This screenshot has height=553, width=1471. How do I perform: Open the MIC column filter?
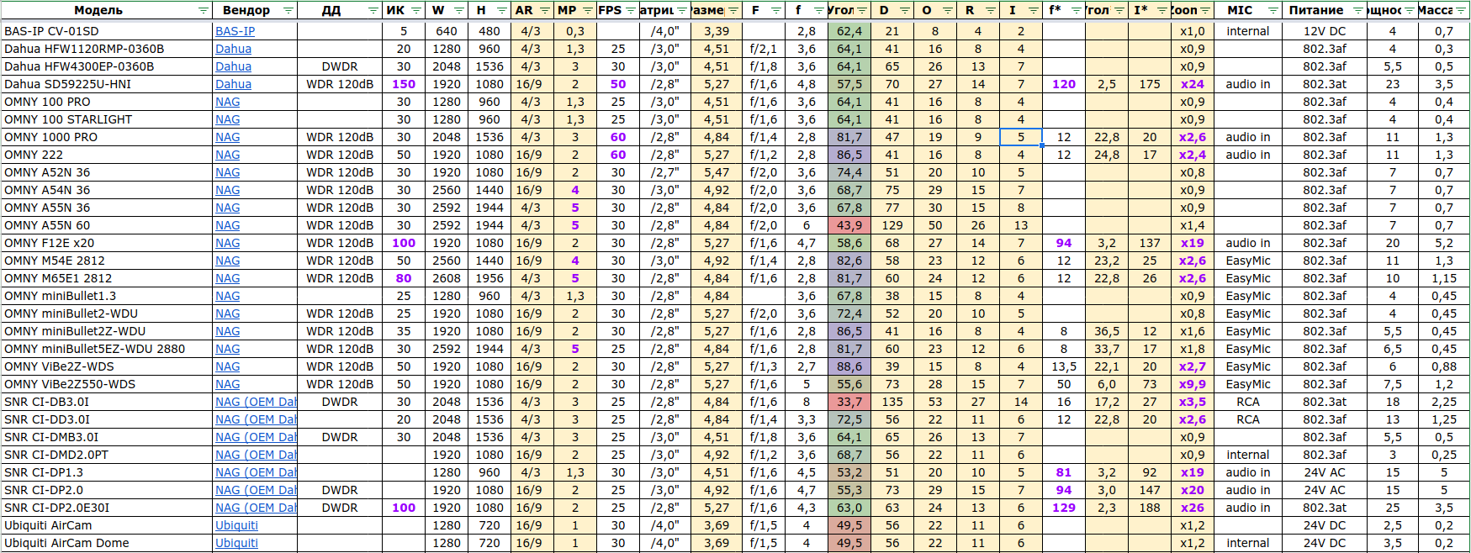click(x=1273, y=11)
